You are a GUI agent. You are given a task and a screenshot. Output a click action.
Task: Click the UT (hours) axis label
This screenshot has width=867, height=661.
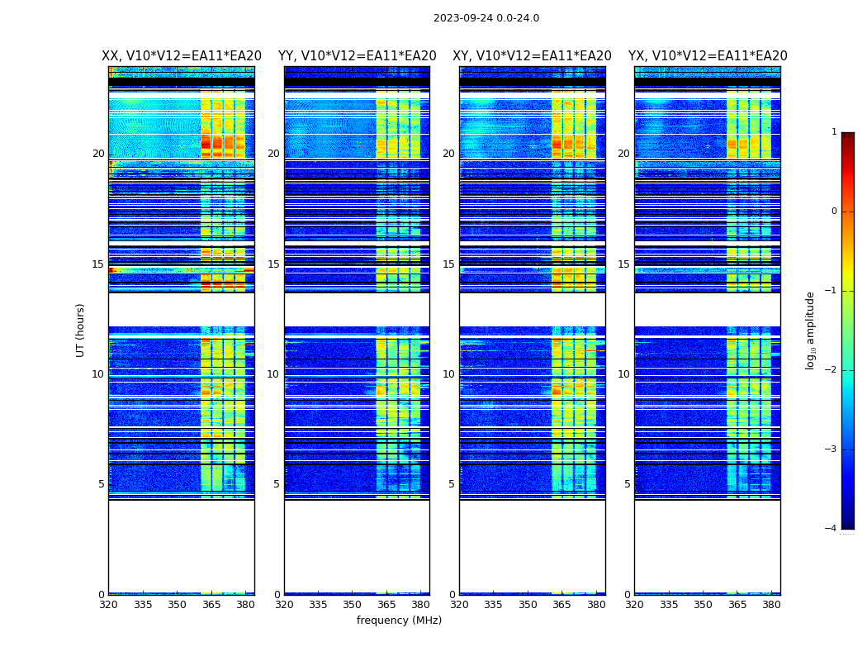81,330
